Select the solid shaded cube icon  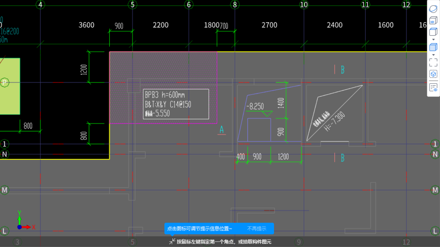click(433, 47)
